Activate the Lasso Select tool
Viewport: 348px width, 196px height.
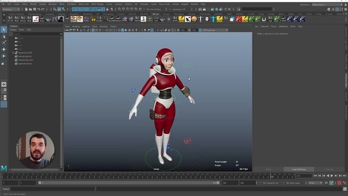tap(4, 36)
